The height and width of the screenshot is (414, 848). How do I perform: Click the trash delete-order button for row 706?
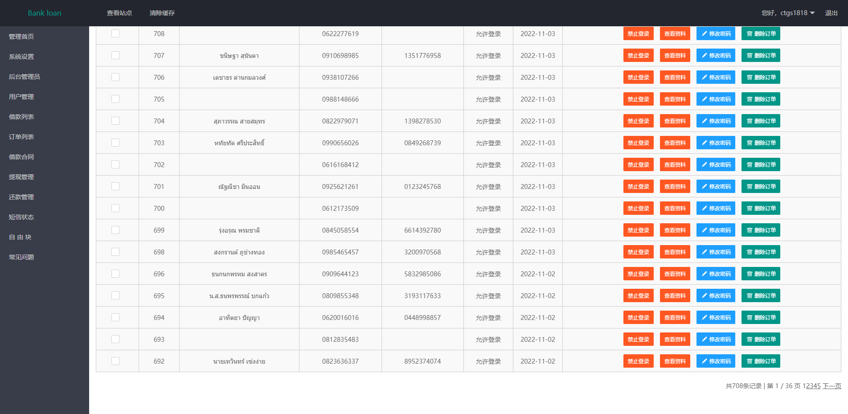[761, 78]
